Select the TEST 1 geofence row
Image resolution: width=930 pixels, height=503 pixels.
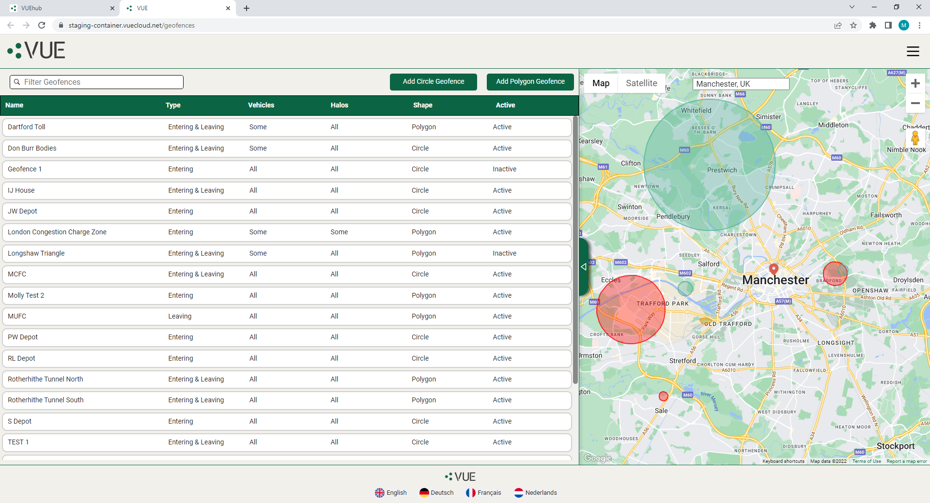click(287, 442)
